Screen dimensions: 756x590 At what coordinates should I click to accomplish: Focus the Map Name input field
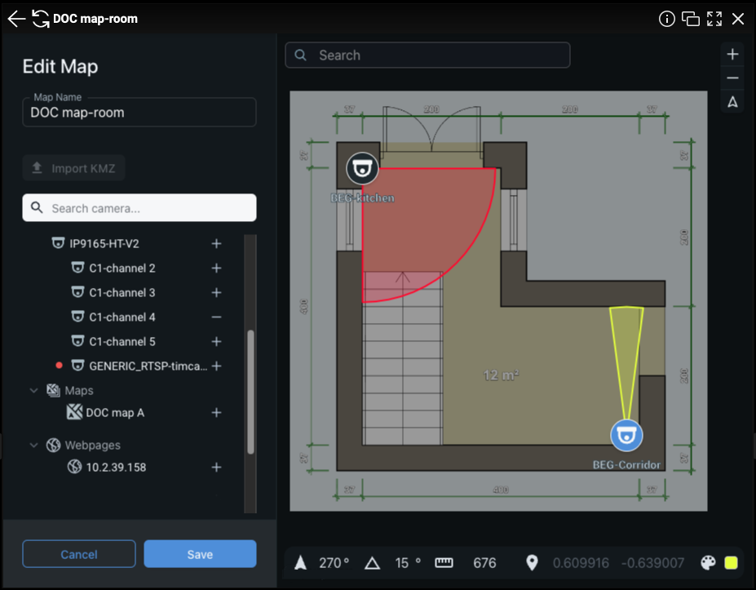pyautogui.click(x=139, y=113)
